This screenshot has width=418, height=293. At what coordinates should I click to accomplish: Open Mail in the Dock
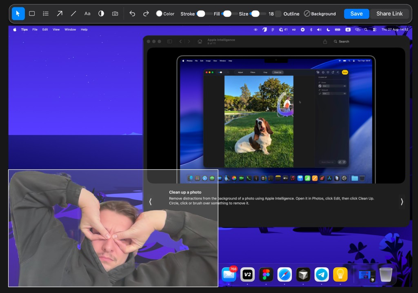229,275
